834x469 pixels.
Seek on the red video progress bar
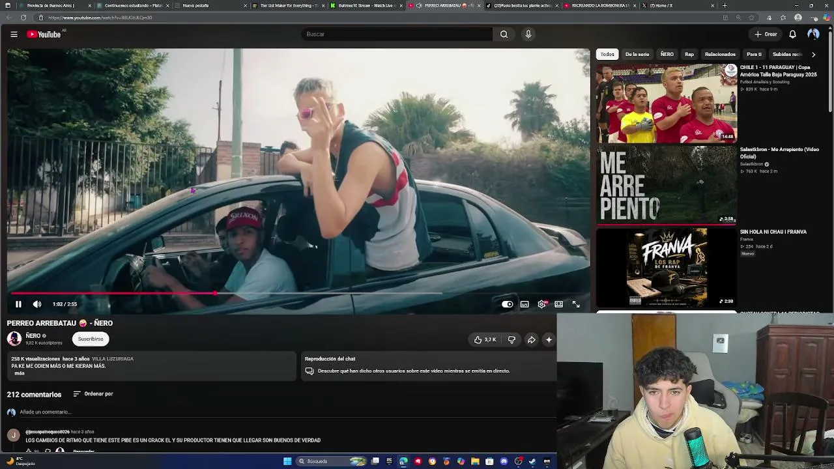(x=298, y=293)
